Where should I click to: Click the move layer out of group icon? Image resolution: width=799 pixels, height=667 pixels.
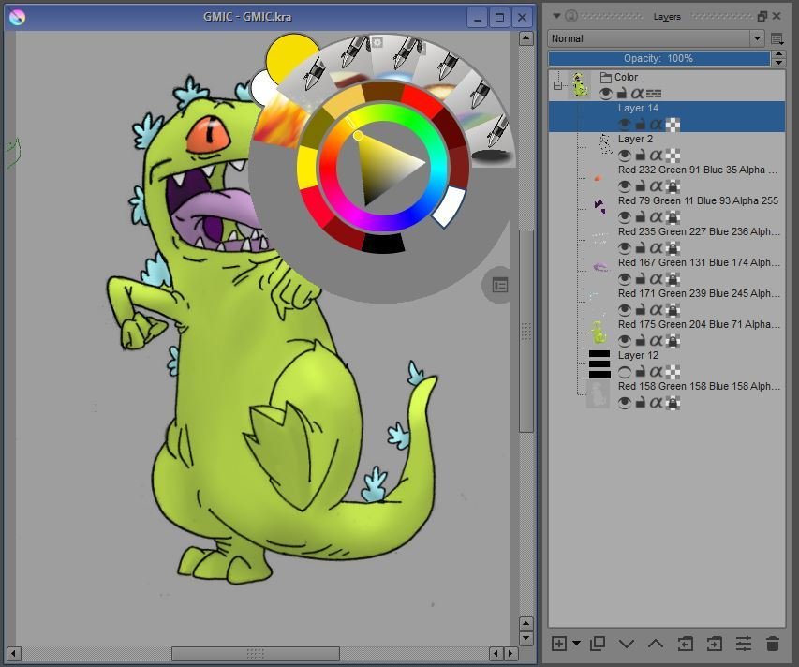click(685, 645)
